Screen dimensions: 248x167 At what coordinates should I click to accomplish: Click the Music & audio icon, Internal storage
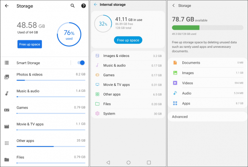point(97,65)
